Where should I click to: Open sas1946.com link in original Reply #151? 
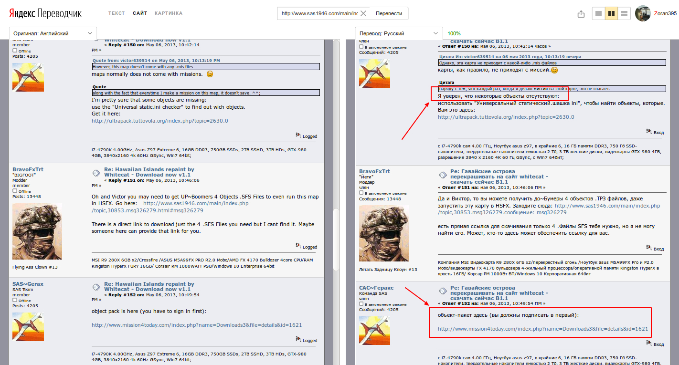(x=170, y=207)
